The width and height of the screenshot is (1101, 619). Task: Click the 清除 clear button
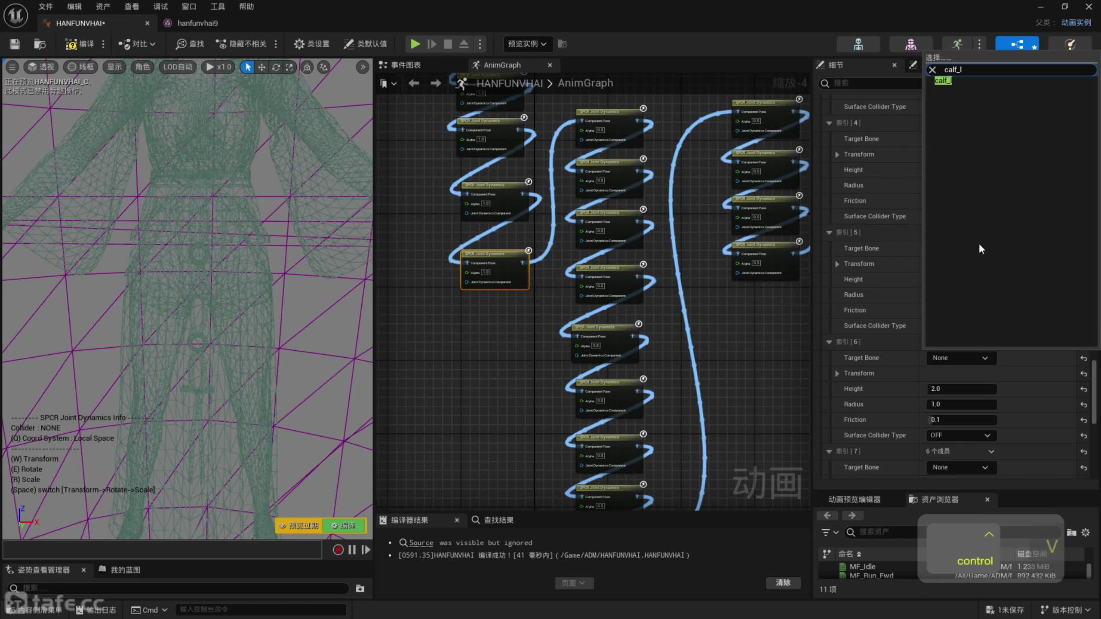coord(783,582)
